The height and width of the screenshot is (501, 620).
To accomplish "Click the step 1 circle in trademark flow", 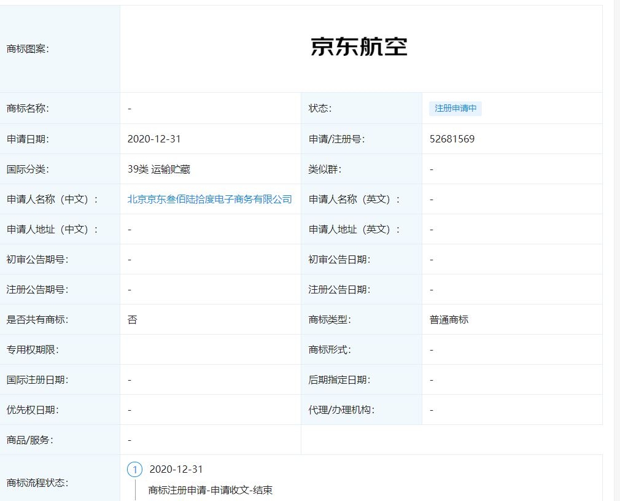I will 135,469.
